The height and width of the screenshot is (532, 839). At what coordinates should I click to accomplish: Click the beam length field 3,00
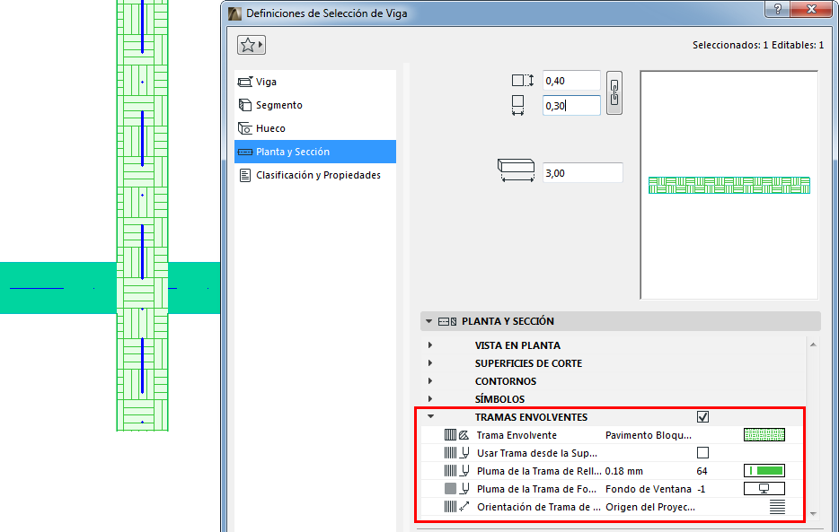coord(582,173)
